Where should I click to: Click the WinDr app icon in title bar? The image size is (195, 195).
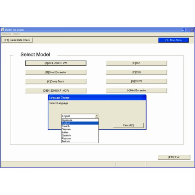[2, 30]
